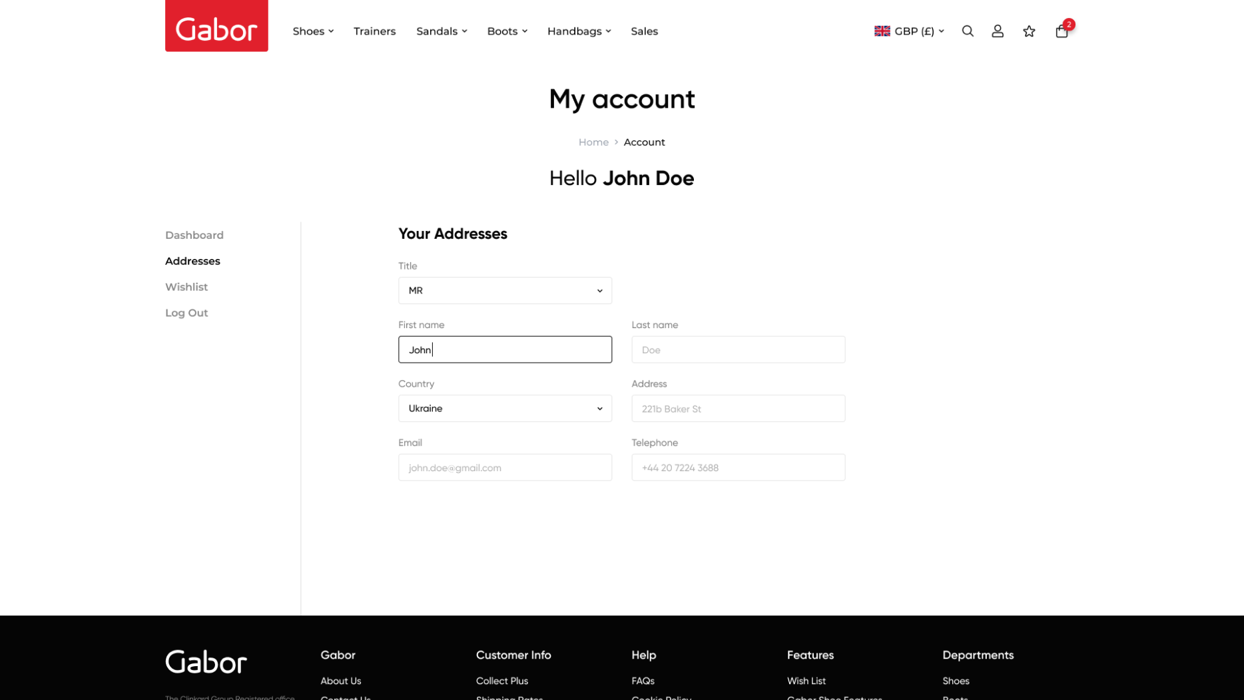Open FAQs footer link
Screen dimensions: 1244x700
coord(643,681)
